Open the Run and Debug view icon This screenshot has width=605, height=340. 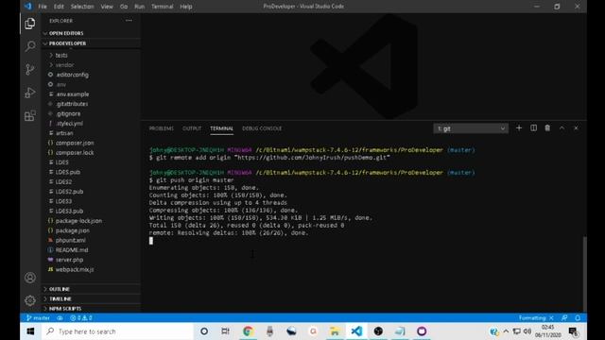click(x=29, y=93)
